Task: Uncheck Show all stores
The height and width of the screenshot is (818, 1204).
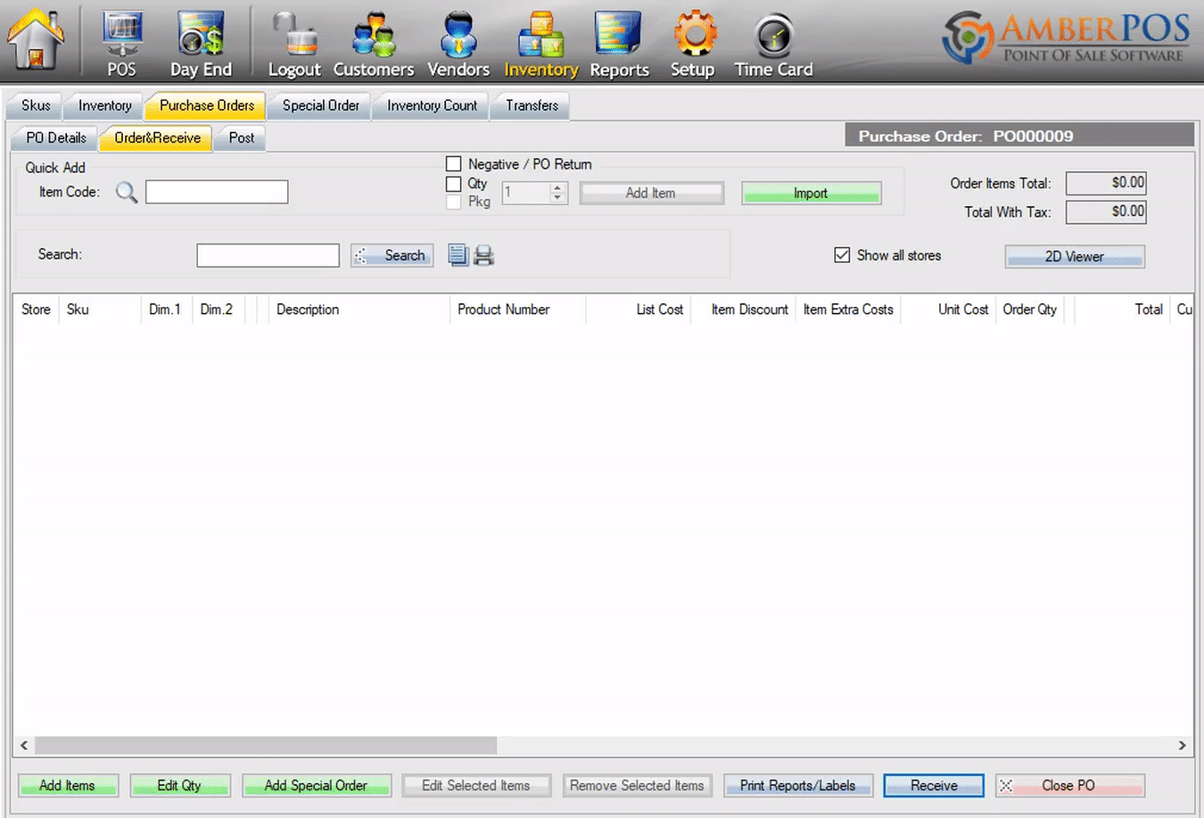Action: [x=842, y=255]
